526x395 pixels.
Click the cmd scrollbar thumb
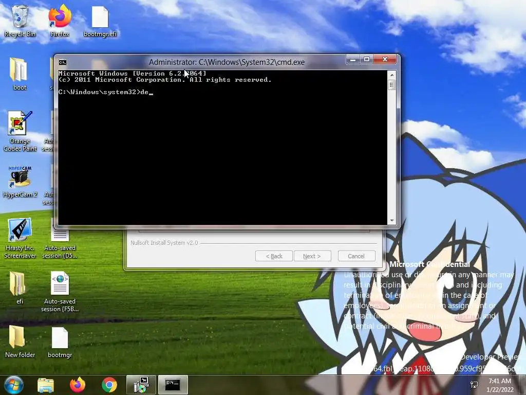click(x=391, y=85)
